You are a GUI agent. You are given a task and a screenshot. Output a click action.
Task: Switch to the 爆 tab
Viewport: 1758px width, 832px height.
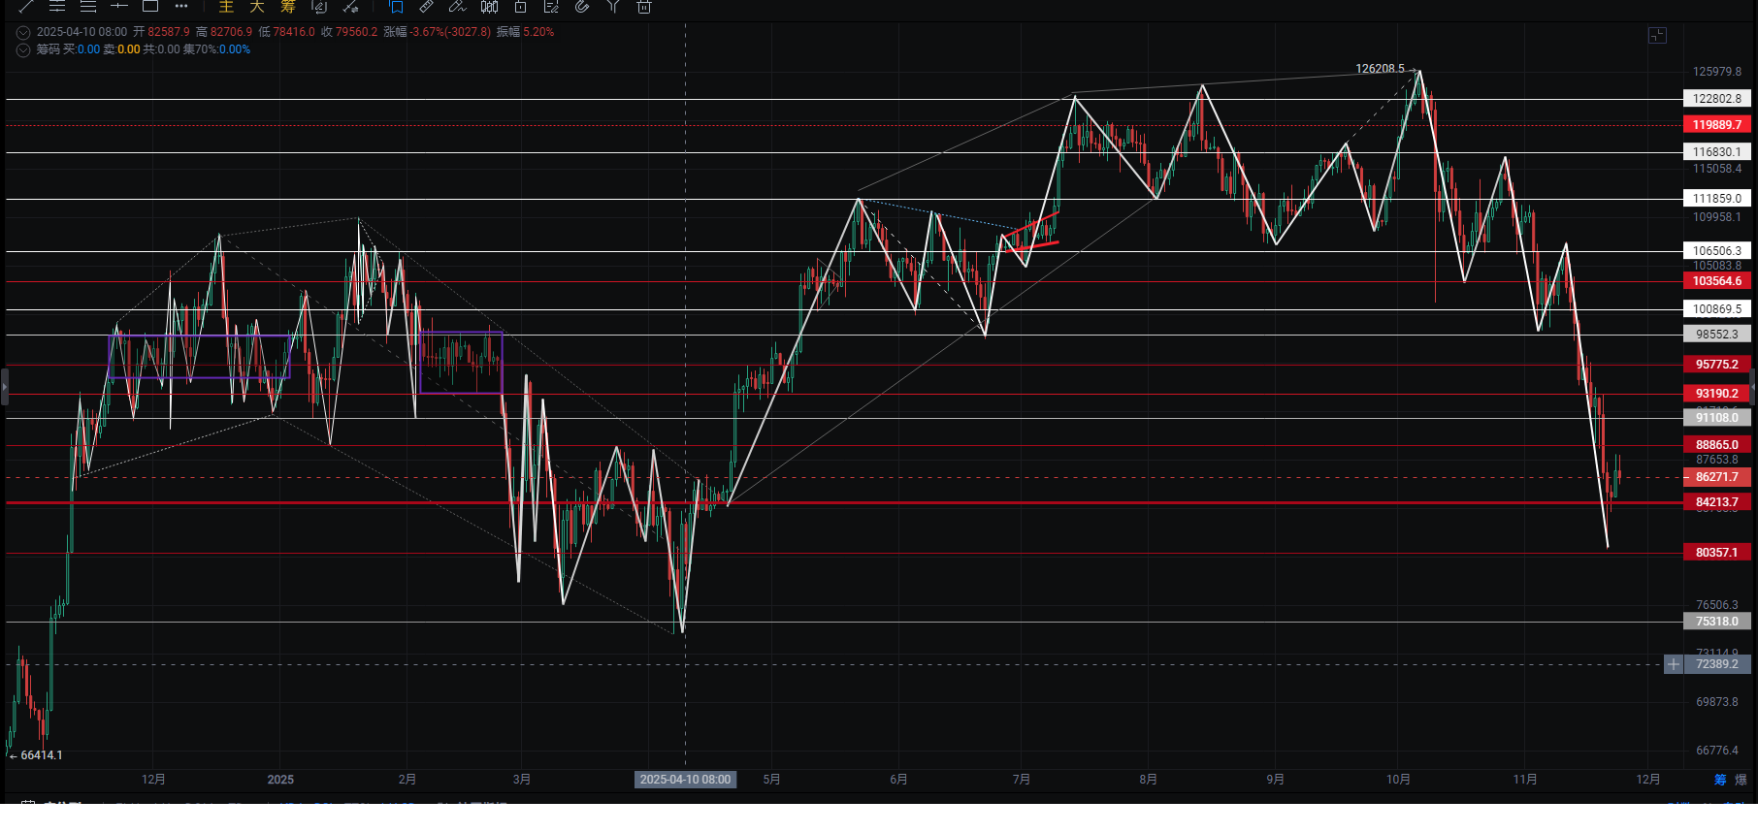(1741, 780)
